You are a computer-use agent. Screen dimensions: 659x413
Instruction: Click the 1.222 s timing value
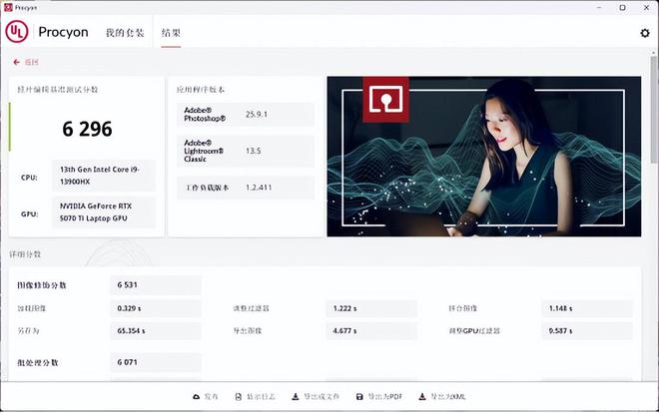tap(371, 308)
